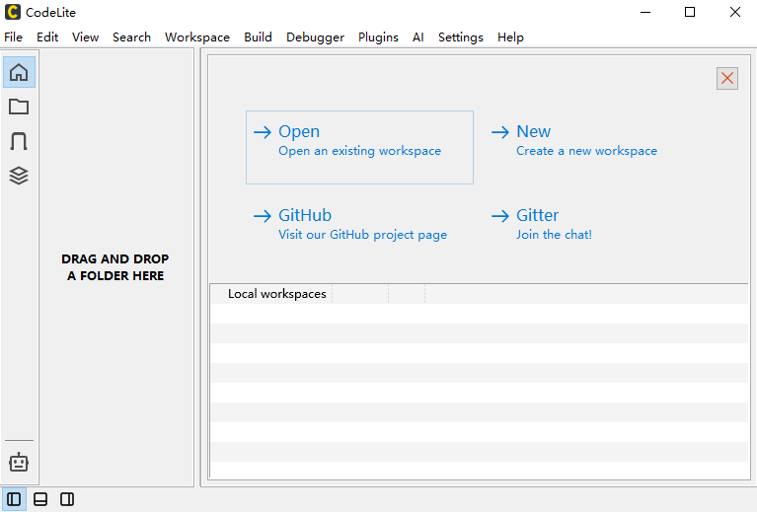
Task: Open the tabs sidebar icon
Action: [x=19, y=141]
